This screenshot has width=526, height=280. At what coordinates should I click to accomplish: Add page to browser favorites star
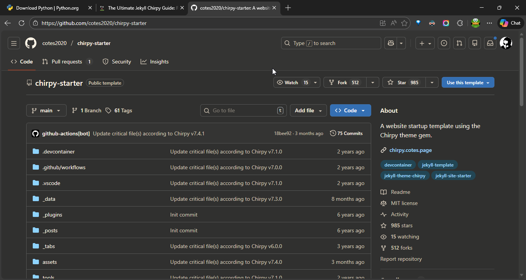(x=404, y=23)
